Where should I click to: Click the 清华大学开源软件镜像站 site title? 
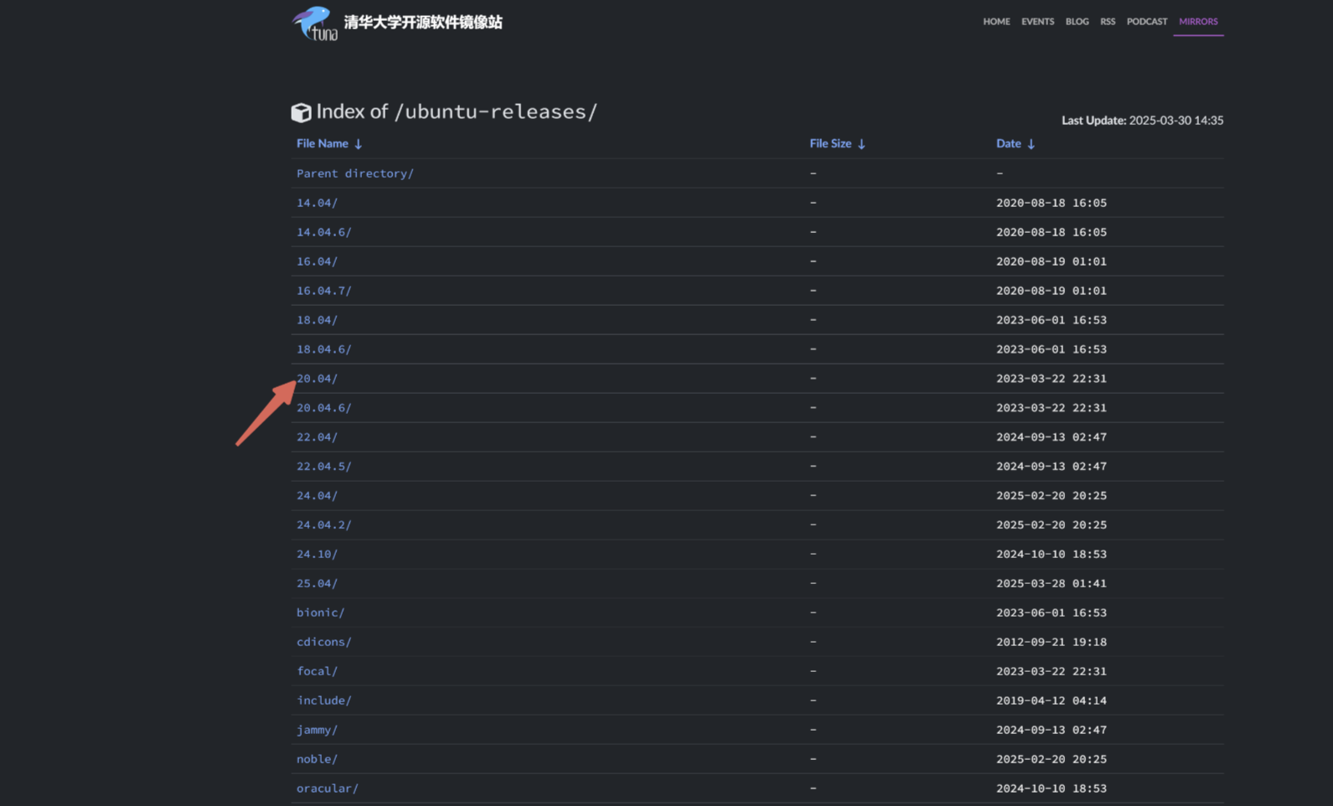pos(423,23)
